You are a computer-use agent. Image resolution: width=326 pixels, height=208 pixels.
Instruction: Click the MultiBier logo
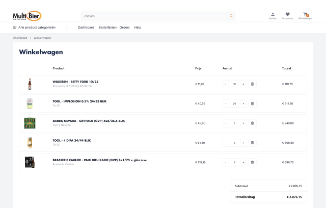tap(27, 16)
